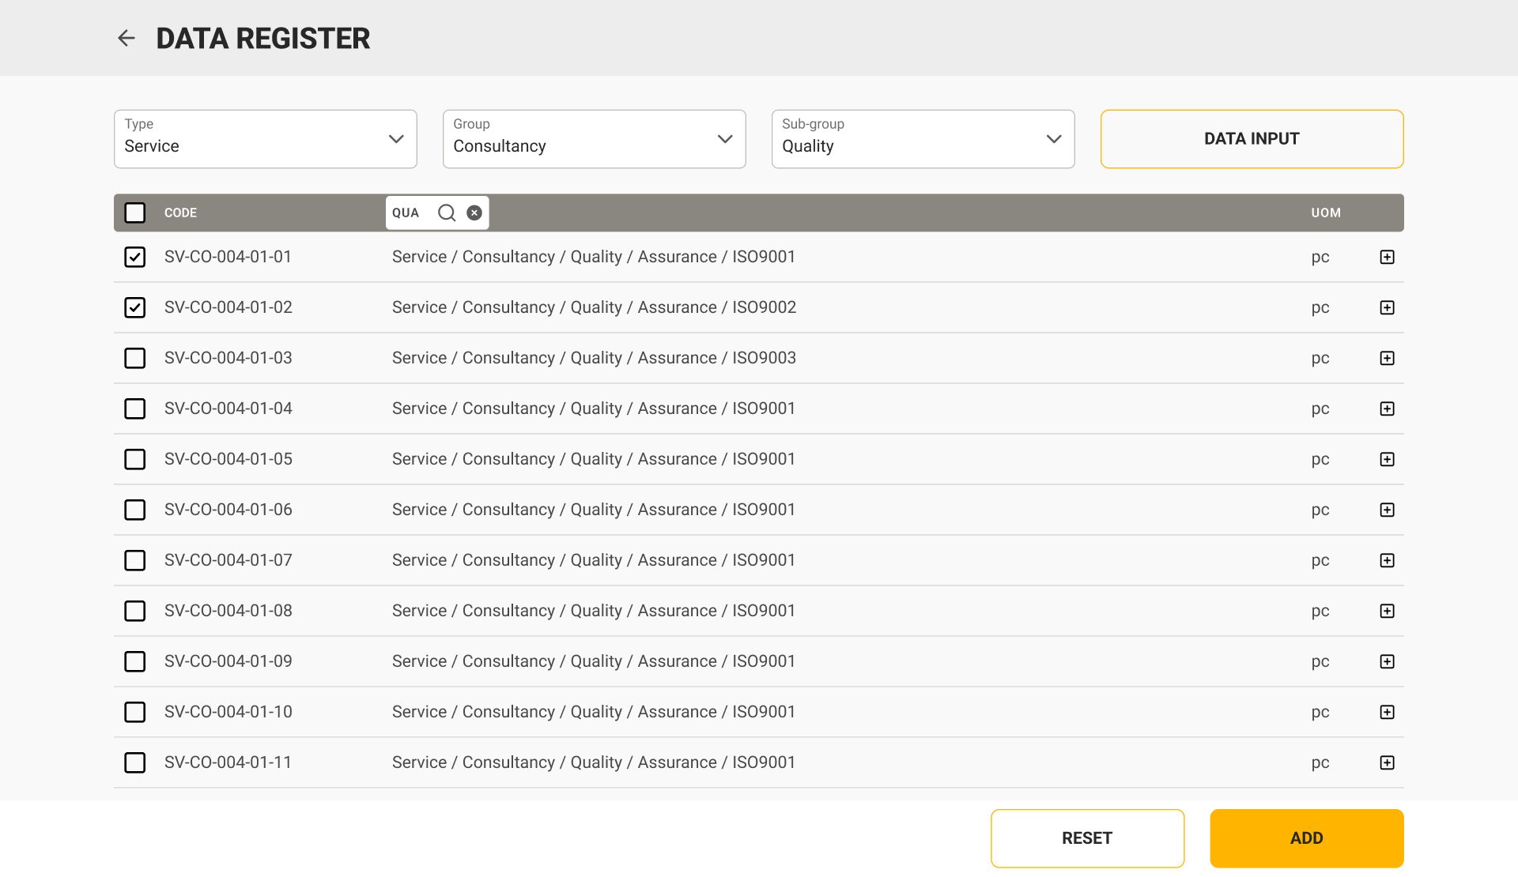Check the SV-CO-004-01-11 row checkbox
This screenshot has height=877, width=1518.
[x=135, y=762]
